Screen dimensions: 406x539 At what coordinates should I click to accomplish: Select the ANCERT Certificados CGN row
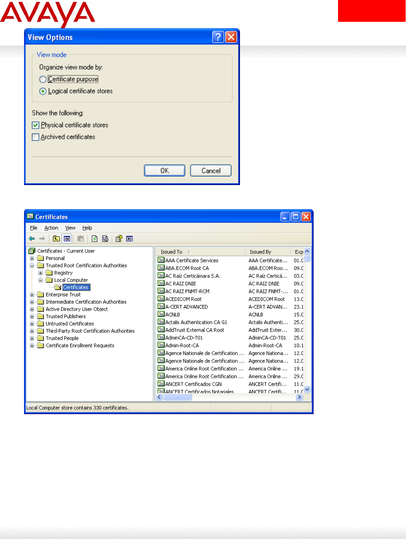pos(230,384)
